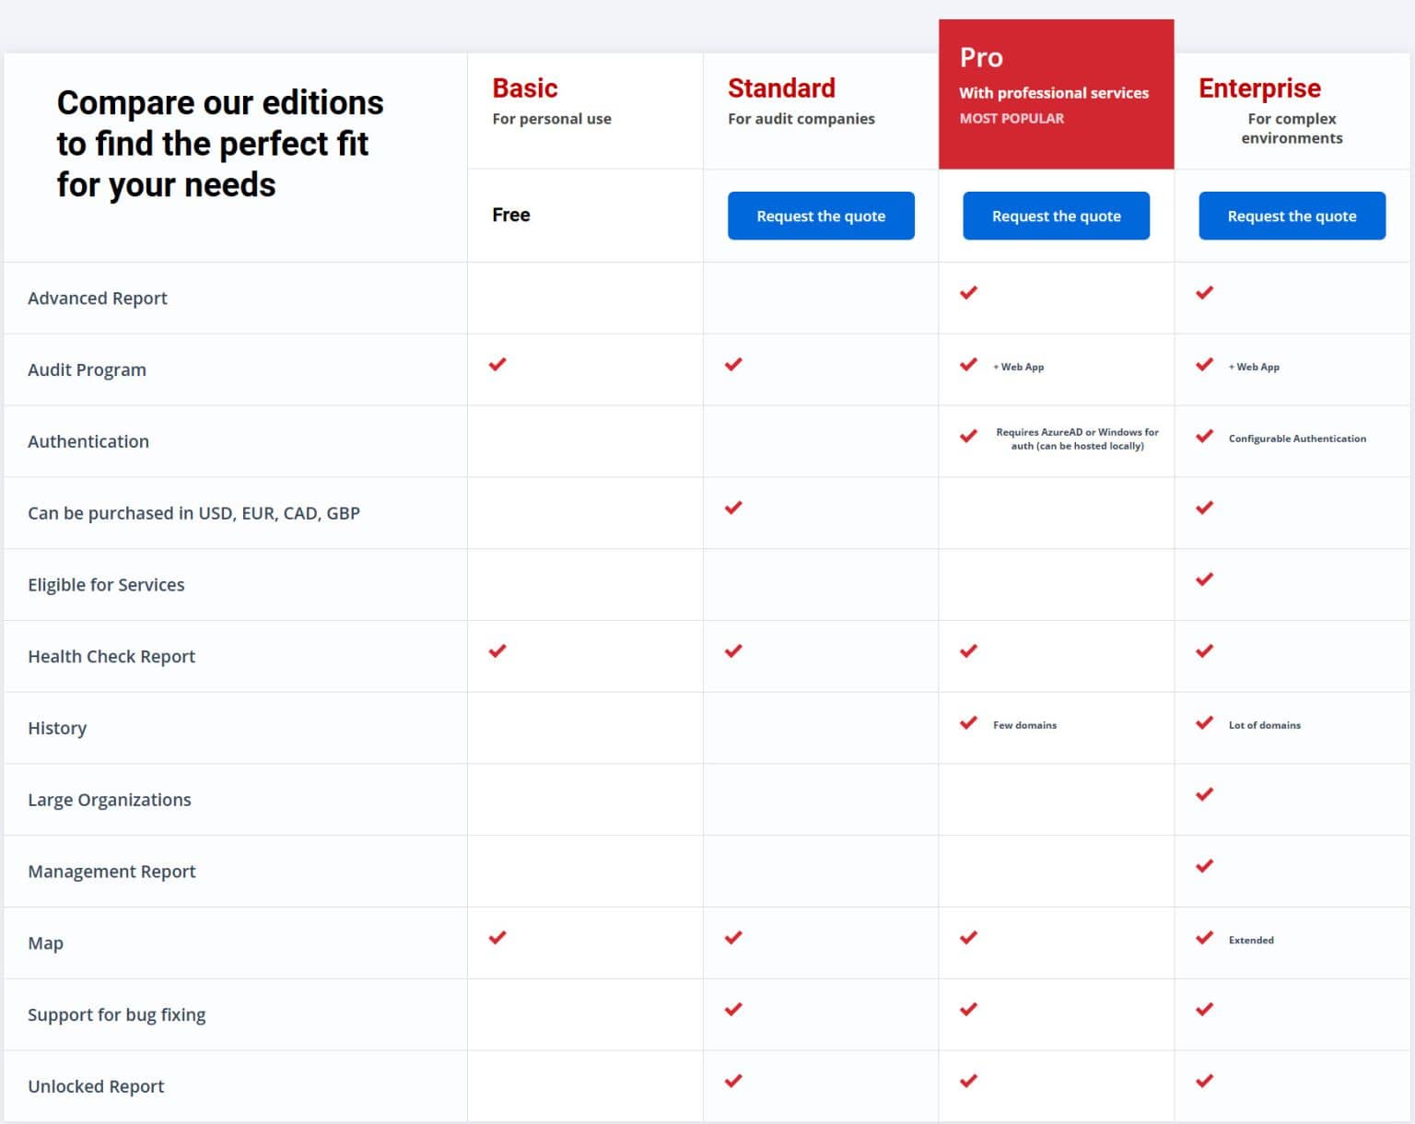Click Request the quote under Standard
Screen dimensions: 1415x1124
coord(820,216)
